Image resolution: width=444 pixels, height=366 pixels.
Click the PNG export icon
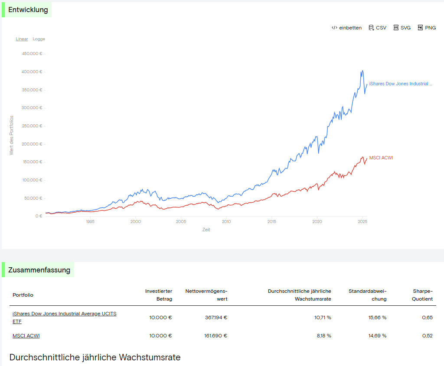click(420, 28)
